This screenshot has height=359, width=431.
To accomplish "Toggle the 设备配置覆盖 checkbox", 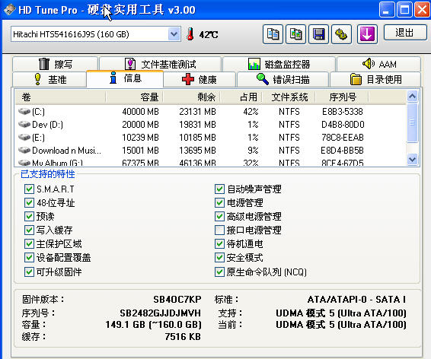I will pyautogui.click(x=29, y=257).
